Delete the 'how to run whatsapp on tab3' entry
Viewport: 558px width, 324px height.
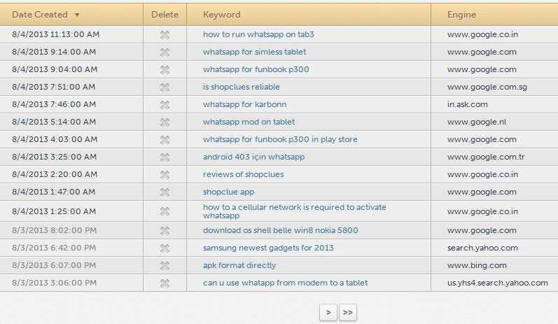click(x=165, y=35)
